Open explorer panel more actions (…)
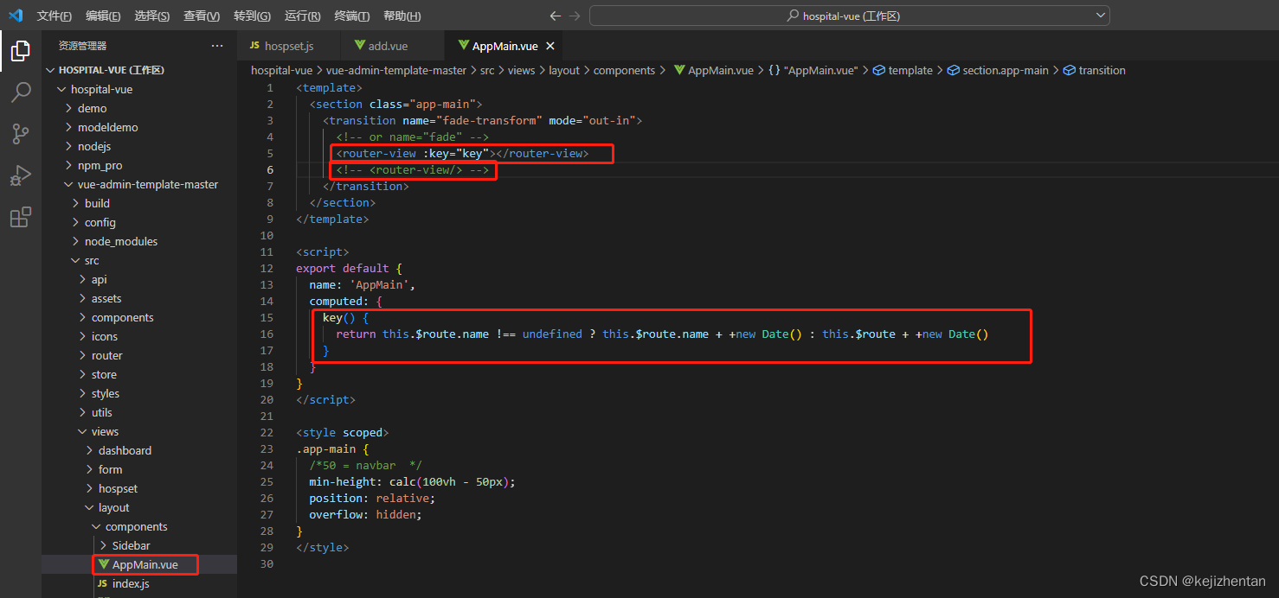The height and width of the screenshot is (598, 1279). 216,46
